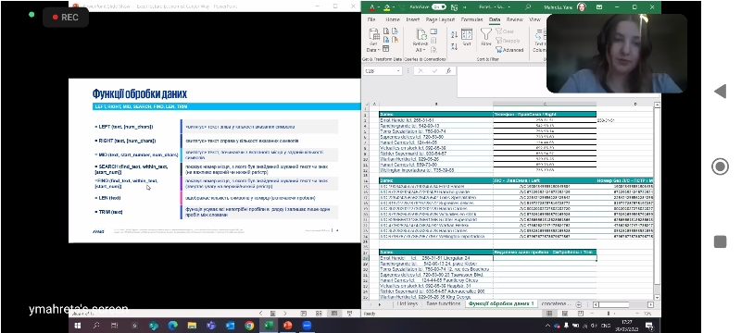Click the speaker video thumbnail
Screen dimensions: 741x333
pos(617,54)
